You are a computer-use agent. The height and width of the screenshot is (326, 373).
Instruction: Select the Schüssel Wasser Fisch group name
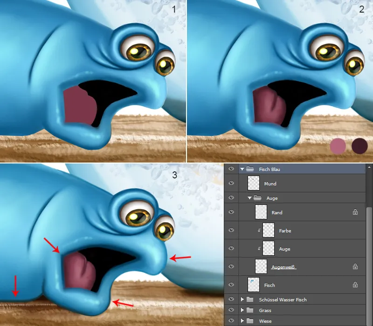coord(283,299)
